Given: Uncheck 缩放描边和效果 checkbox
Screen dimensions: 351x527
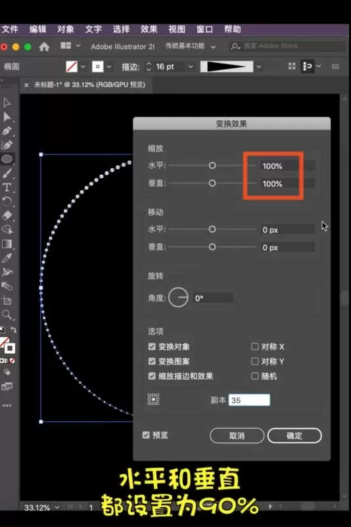Looking at the screenshot, I should pyautogui.click(x=152, y=376).
